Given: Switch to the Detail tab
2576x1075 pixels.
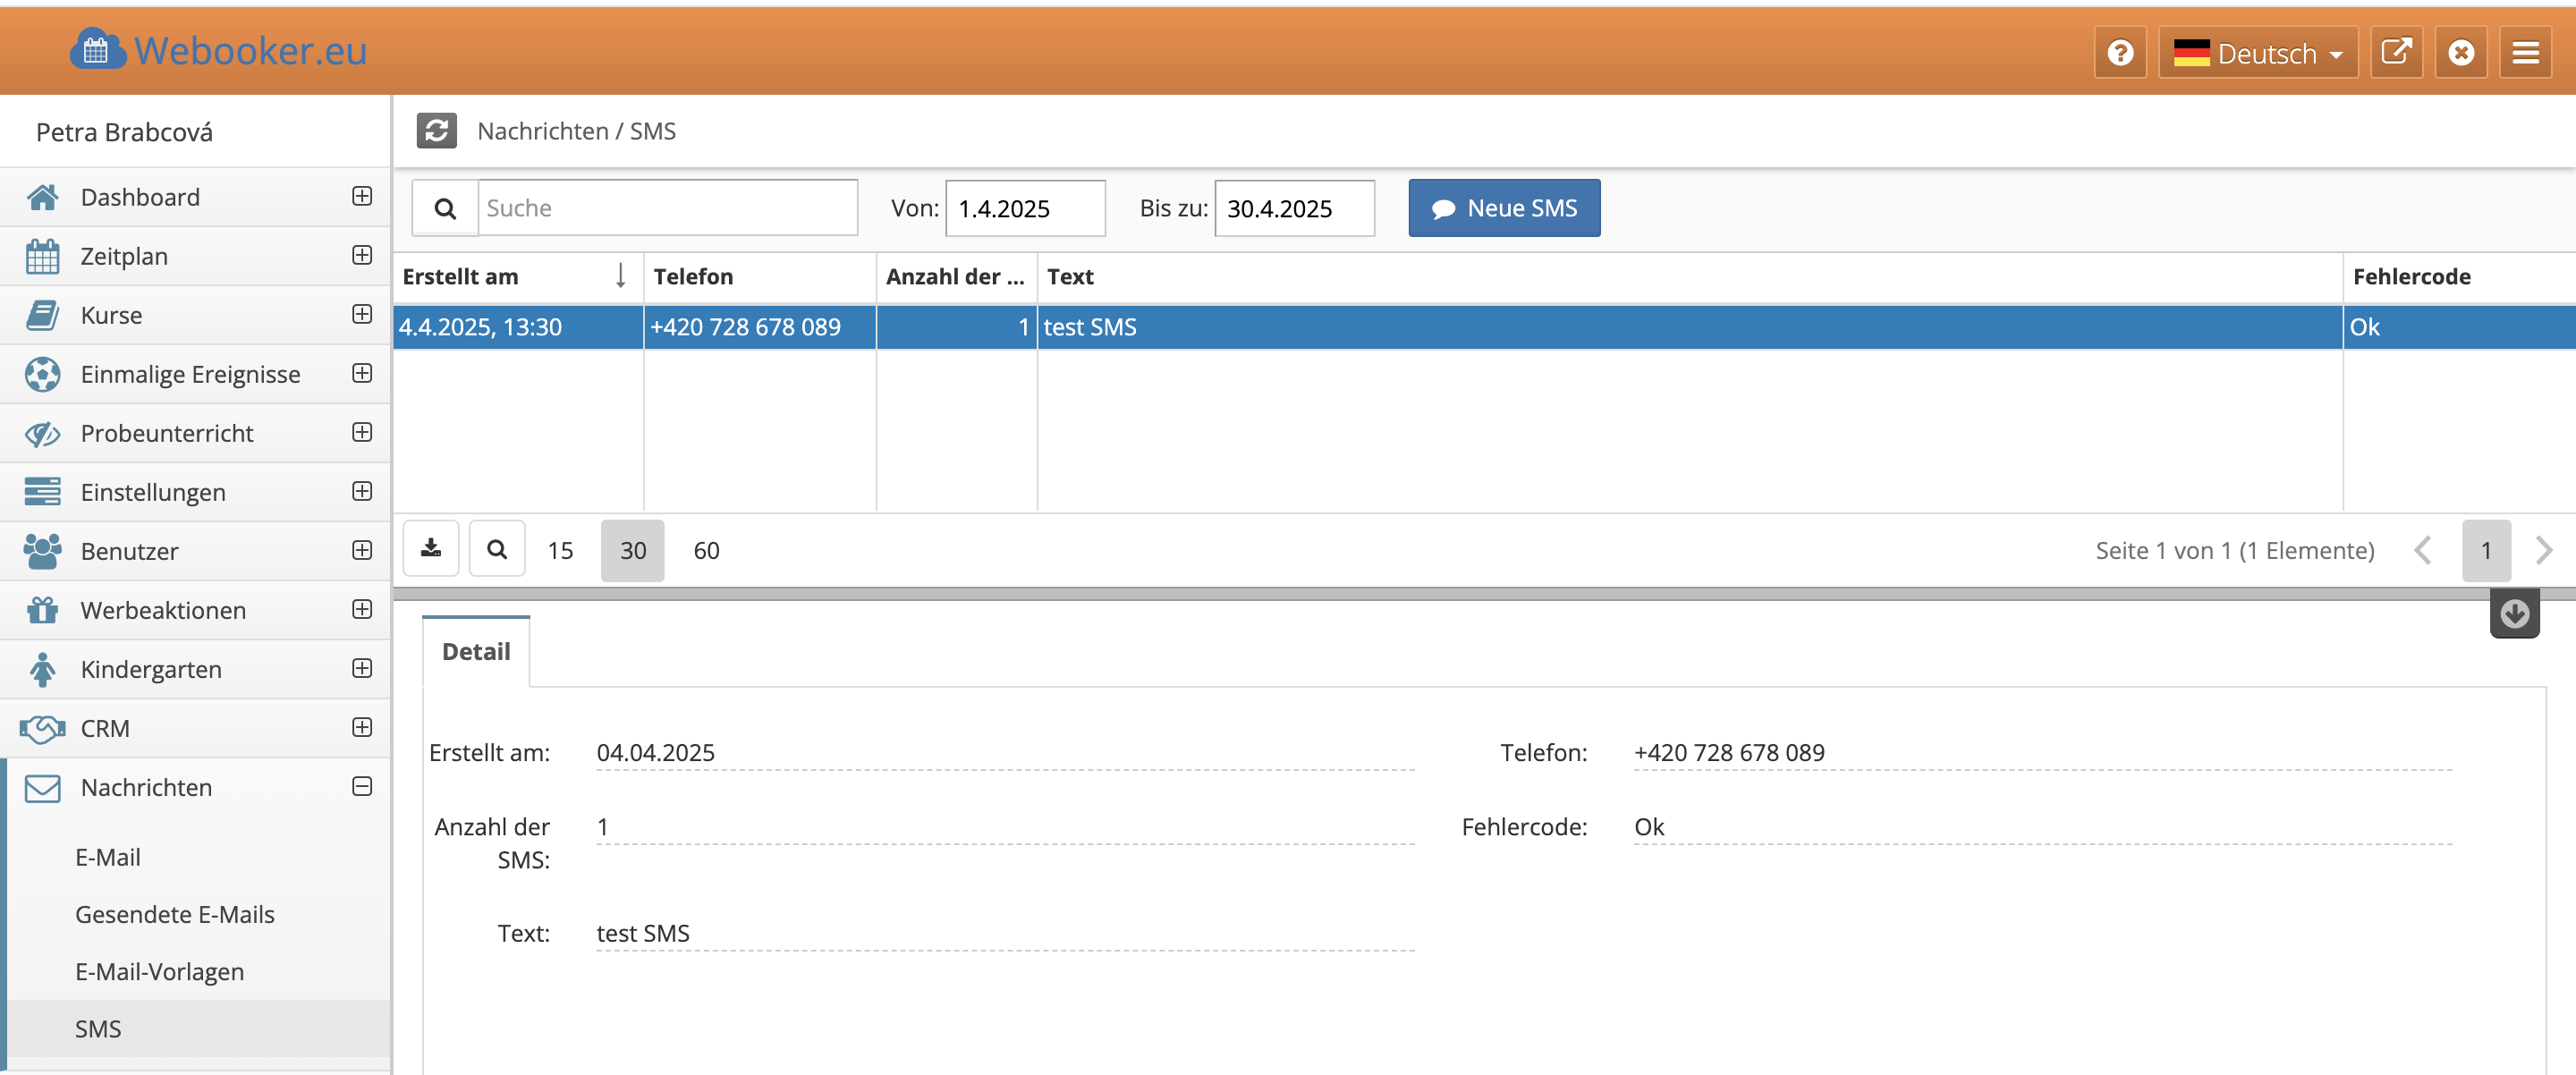Looking at the screenshot, I should [x=476, y=651].
